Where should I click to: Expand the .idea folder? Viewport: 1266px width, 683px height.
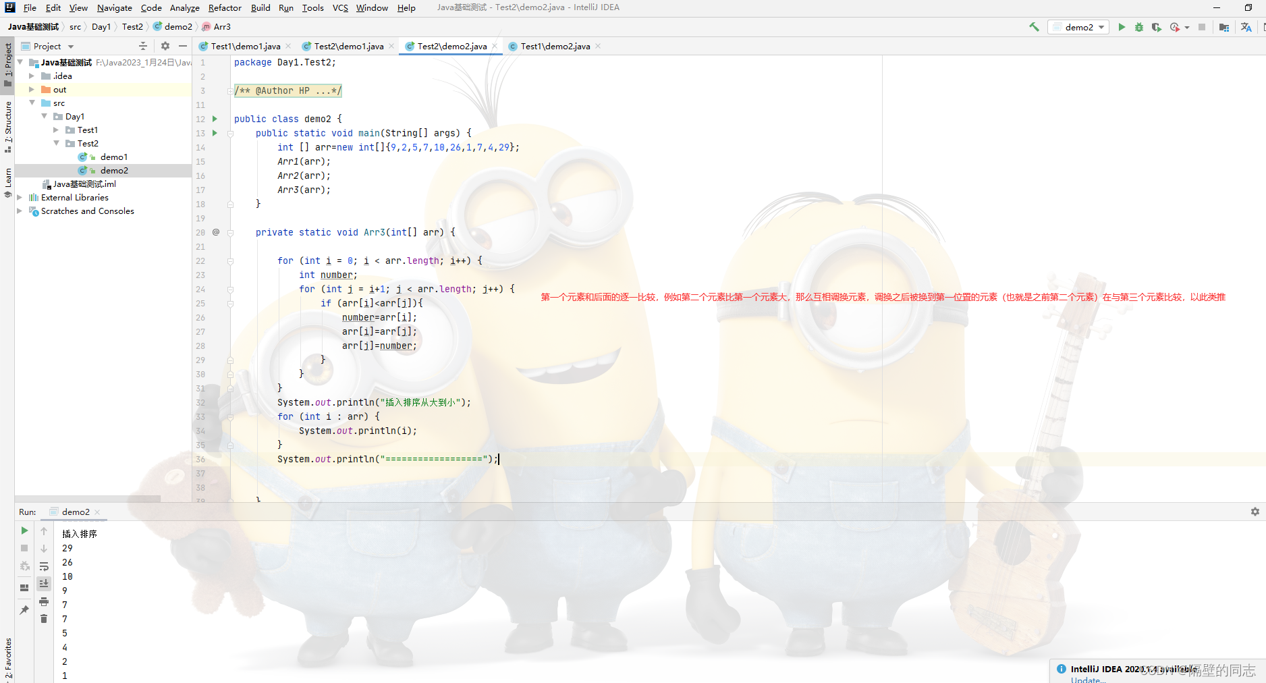(x=32, y=76)
